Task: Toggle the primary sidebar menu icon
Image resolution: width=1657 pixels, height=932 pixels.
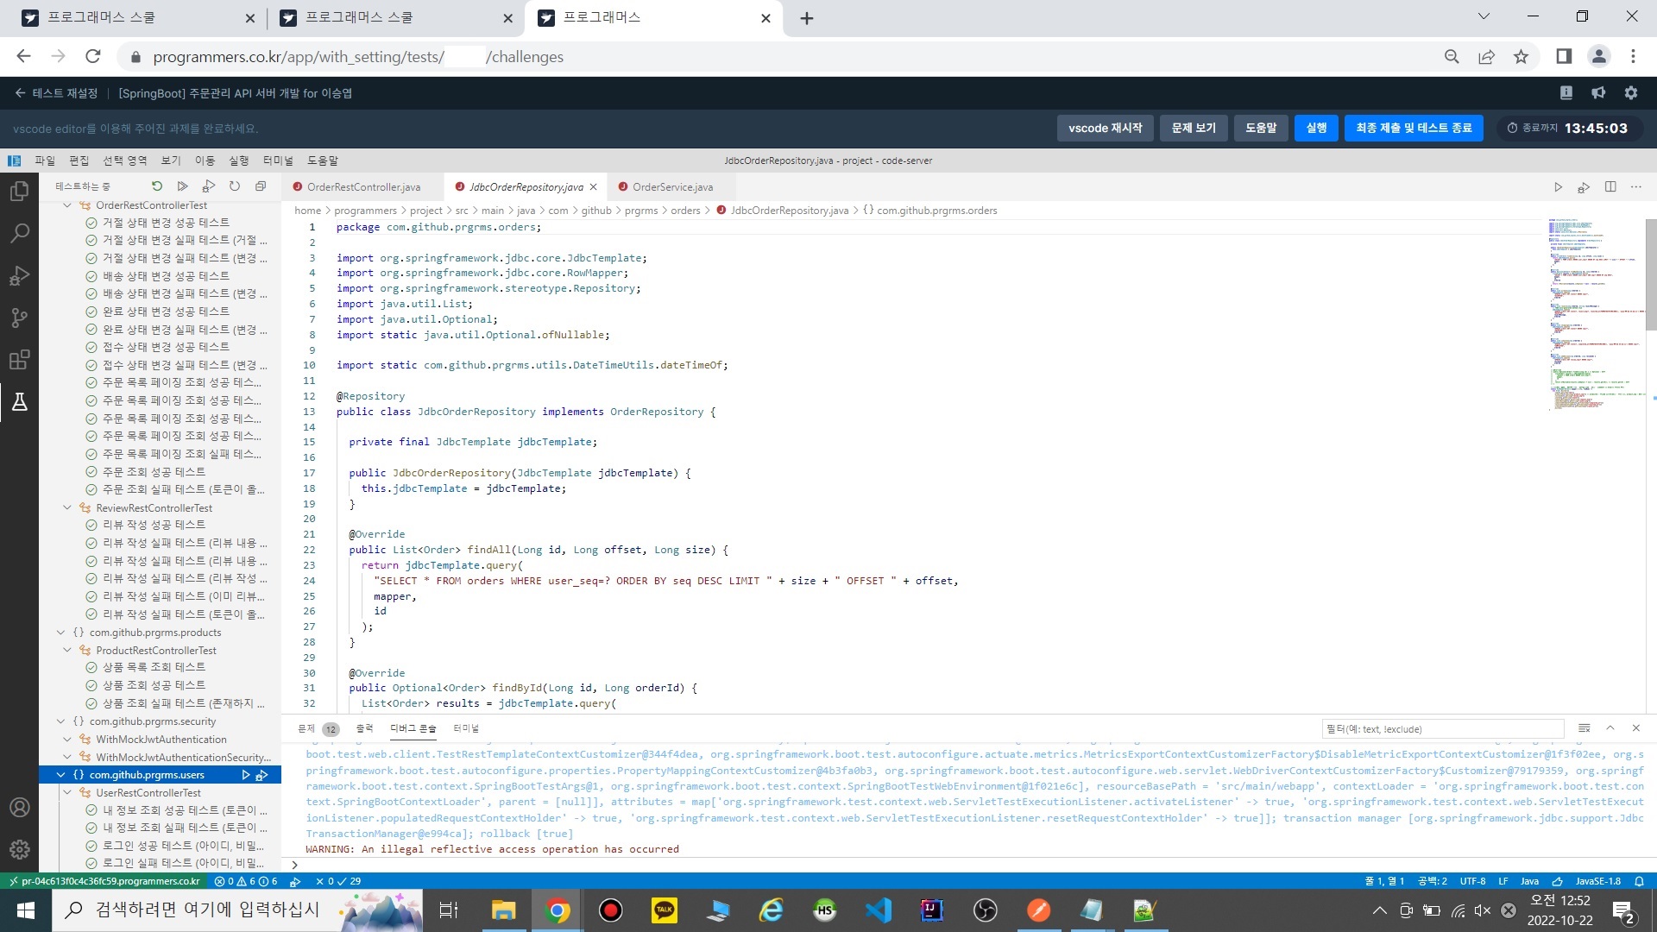Action: point(14,161)
